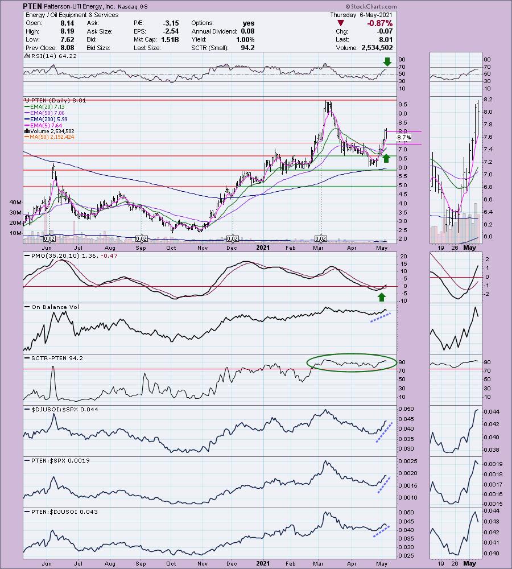The height and width of the screenshot is (569, 512).
Task: Click the P/E value -3.15
Action: [171, 23]
